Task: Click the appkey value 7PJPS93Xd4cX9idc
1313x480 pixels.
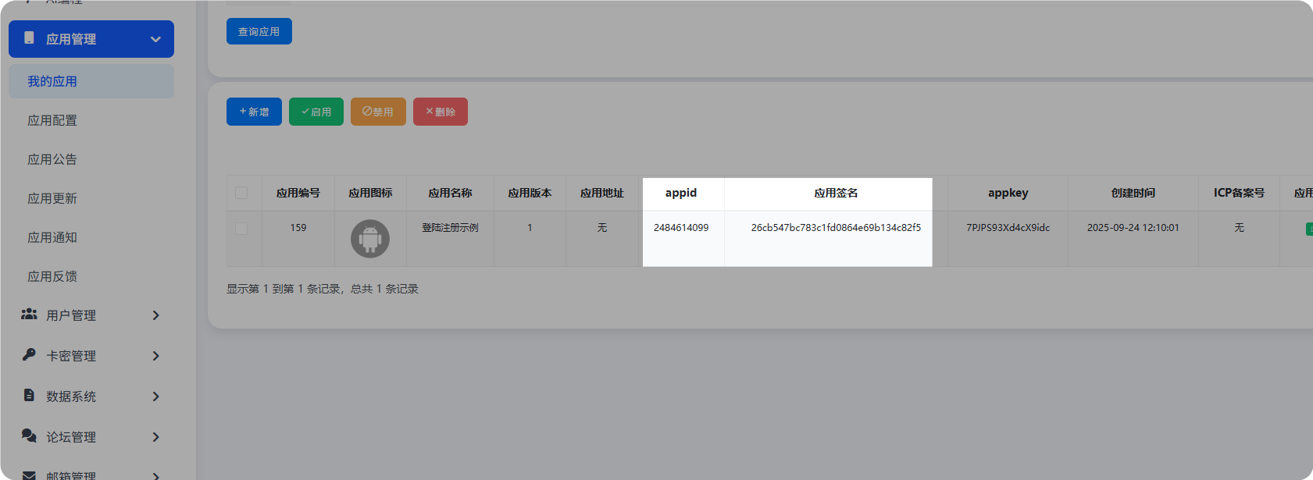Action: 1008,228
